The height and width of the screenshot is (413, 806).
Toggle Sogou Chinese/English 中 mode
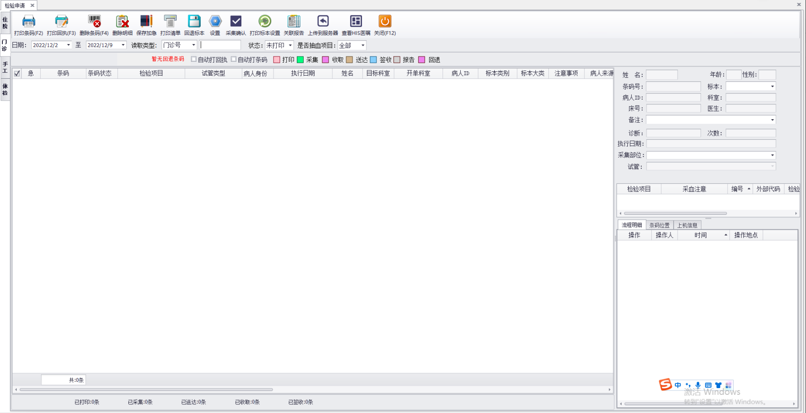click(x=678, y=385)
